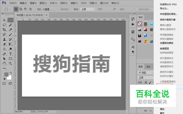
Task: Swap foreground and background colors
Action: (11, 73)
